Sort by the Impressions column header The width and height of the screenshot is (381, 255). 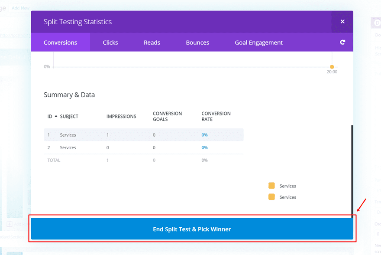coord(121,116)
